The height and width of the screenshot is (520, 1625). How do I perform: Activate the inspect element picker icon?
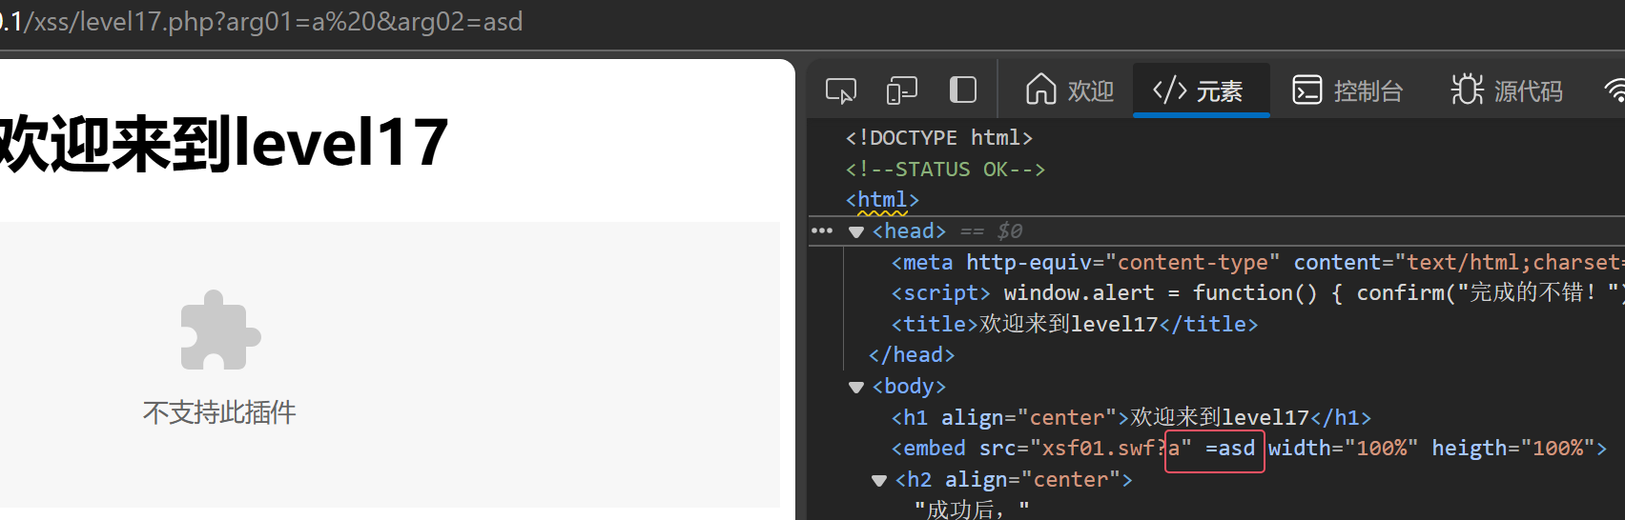click(840, 90)
